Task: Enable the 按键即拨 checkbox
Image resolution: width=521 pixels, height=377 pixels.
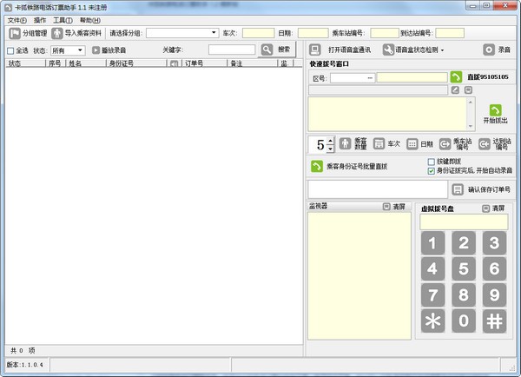Action: point(432,162)
